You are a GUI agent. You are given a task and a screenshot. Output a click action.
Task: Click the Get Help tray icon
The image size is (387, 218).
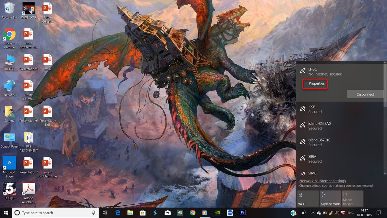pos(293,213)
